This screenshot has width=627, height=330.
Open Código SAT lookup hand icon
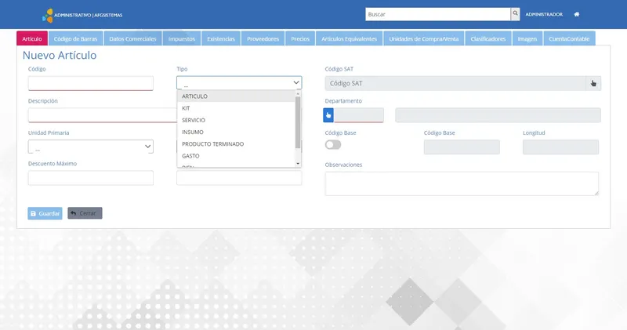tap(593, 83)
